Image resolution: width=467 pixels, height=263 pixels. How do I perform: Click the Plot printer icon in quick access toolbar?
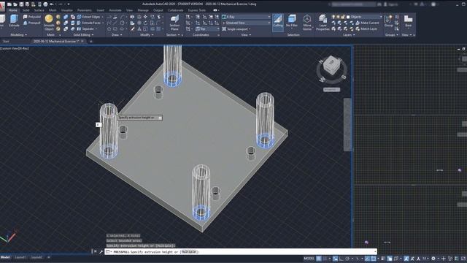pos(45,4)
